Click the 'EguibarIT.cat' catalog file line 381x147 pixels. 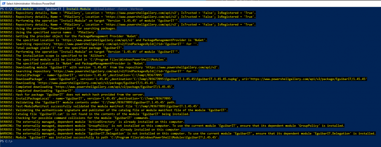(95, 114)
